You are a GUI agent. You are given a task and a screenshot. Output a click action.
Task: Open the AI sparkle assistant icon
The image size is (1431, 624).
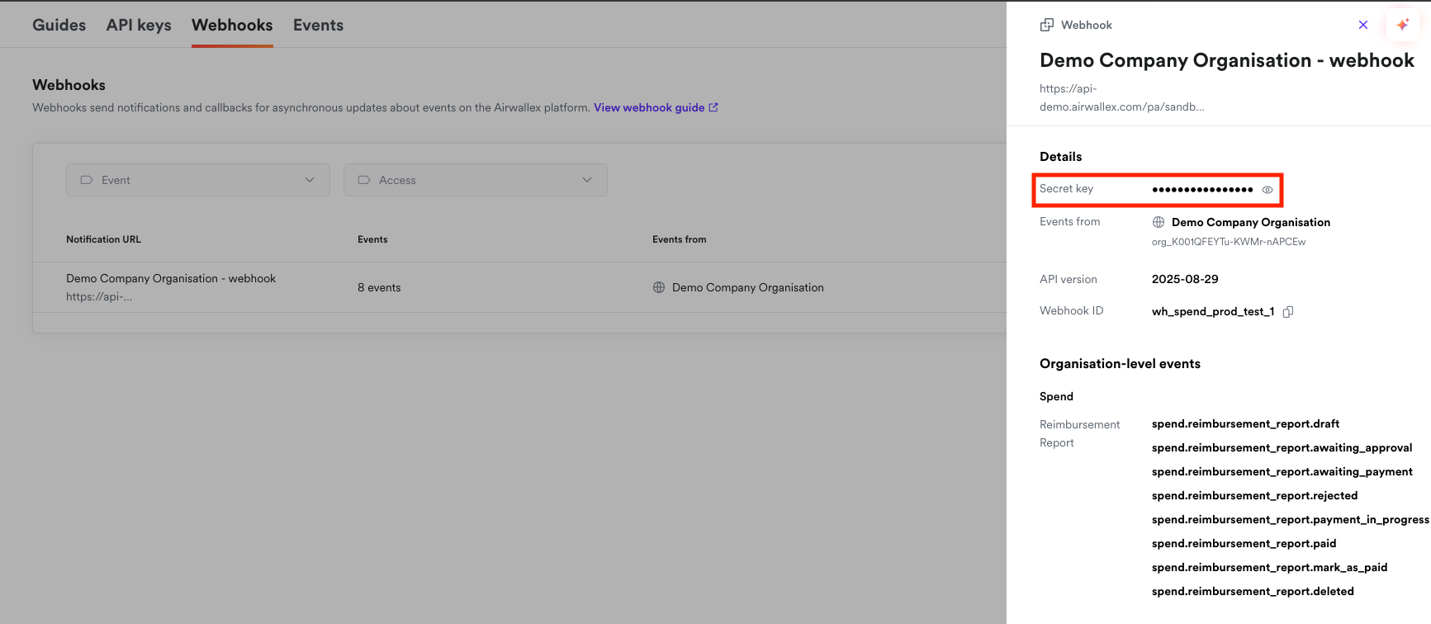click(1402, 25)
